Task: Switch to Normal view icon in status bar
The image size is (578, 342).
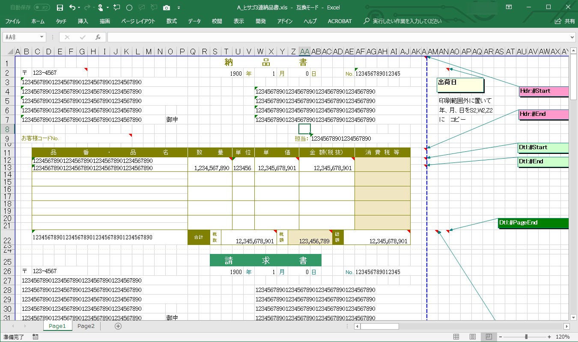Action: 457,336
